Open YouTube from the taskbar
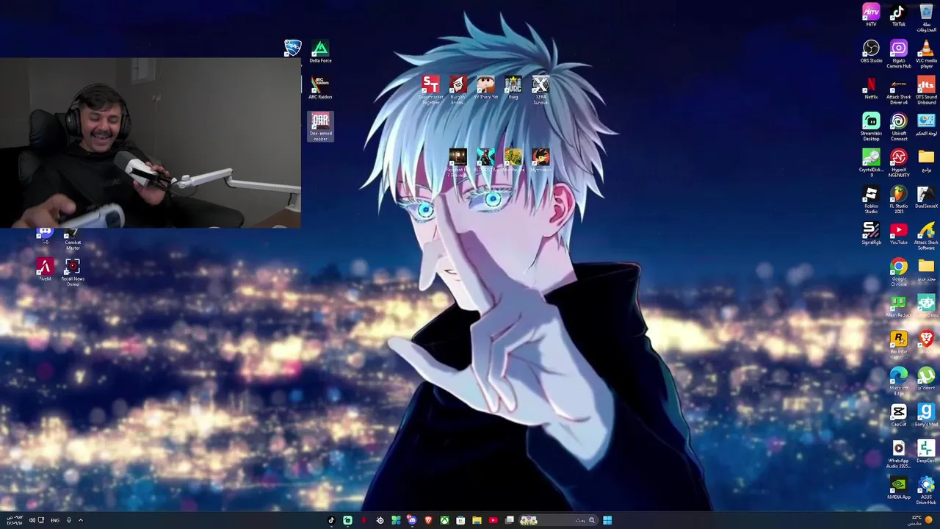 click(493, 520)
